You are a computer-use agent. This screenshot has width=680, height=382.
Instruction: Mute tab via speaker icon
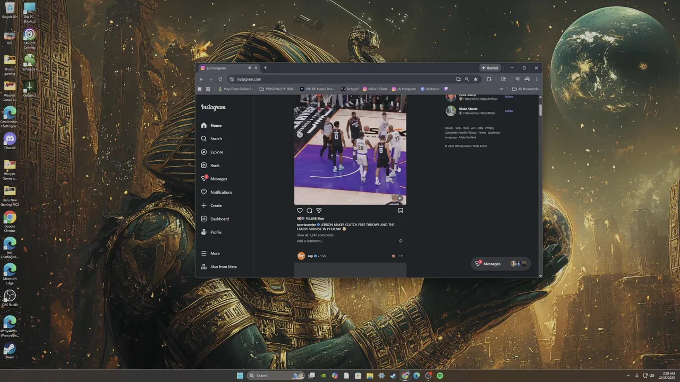click(249, 68)
